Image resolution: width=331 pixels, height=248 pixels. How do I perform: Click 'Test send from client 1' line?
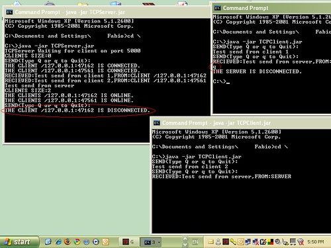[x=251, y=52]
